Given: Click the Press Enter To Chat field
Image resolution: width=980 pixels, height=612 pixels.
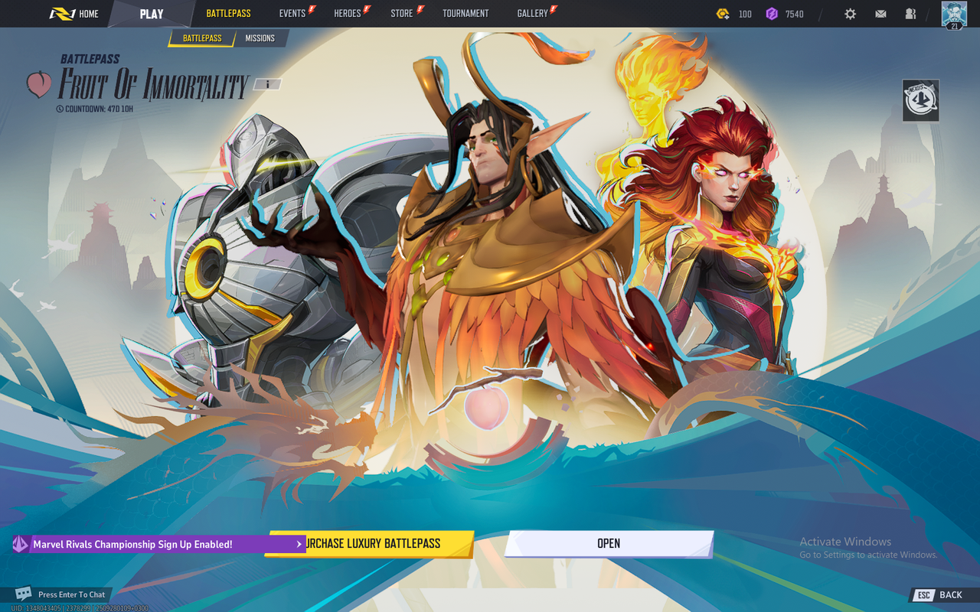Looking at the screenshot, I should pos(72,594).
